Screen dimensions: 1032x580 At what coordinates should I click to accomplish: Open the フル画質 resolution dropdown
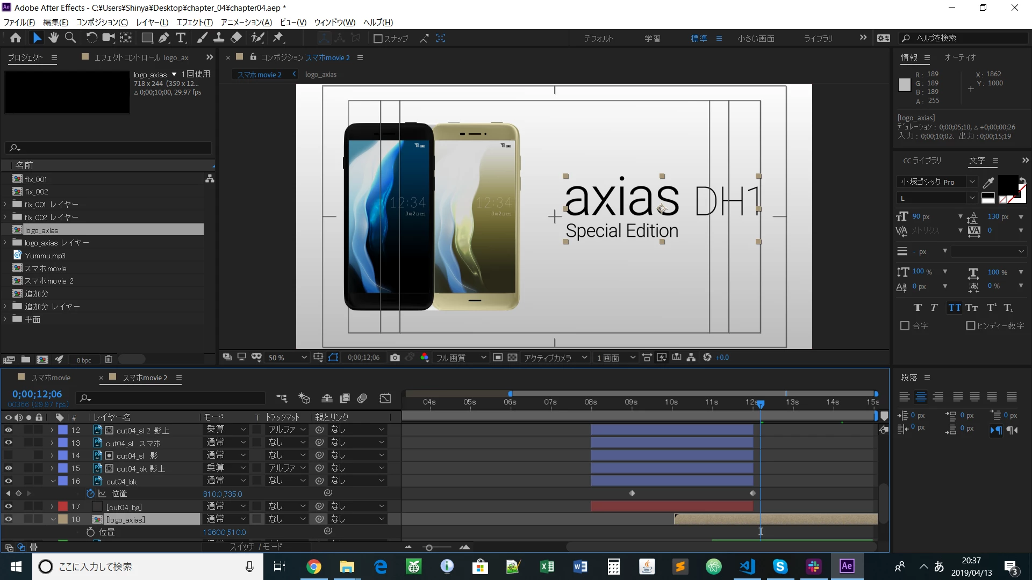(x=461, y=358)
